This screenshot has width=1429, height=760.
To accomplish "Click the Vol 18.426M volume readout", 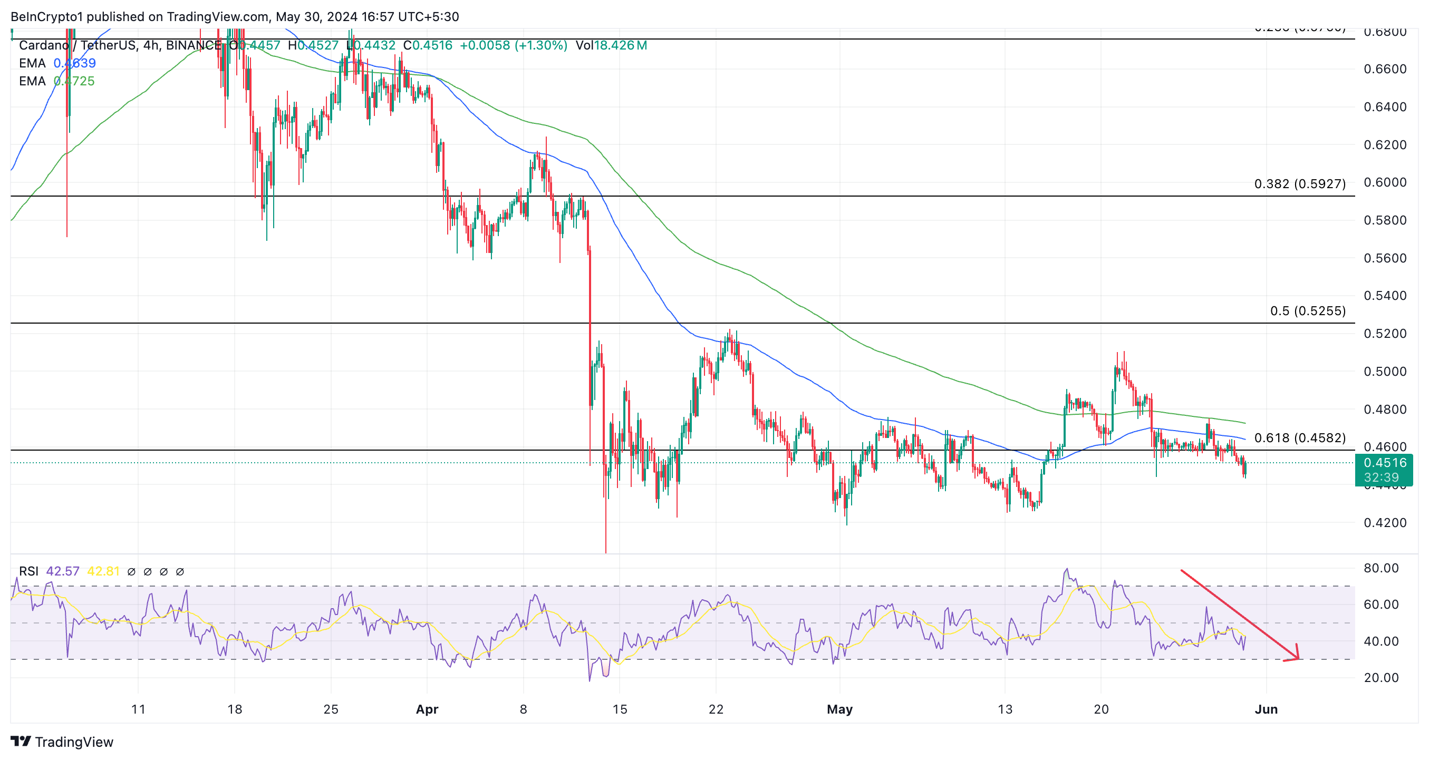I will [x=611, y=45].
